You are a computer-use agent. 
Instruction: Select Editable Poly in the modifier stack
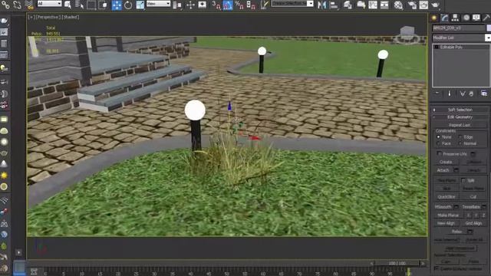(451, 47)
